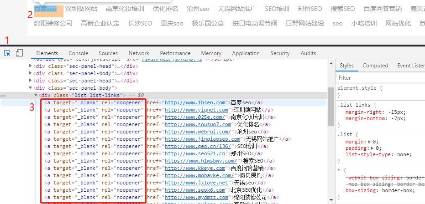Click the http://www.seo521.cn href link
This screenshot has width=425, height=204.
click(x=195, y=154)
